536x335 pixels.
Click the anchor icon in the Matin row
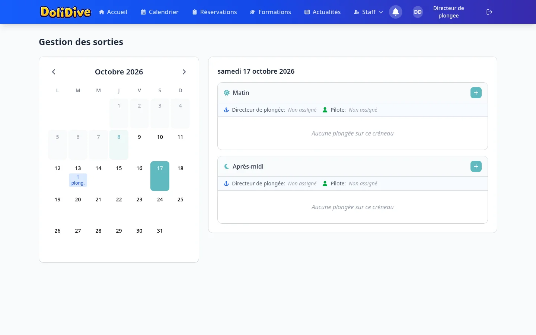[x=226, y=110]
